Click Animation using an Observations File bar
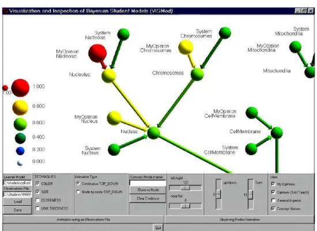 coord(84,220)
